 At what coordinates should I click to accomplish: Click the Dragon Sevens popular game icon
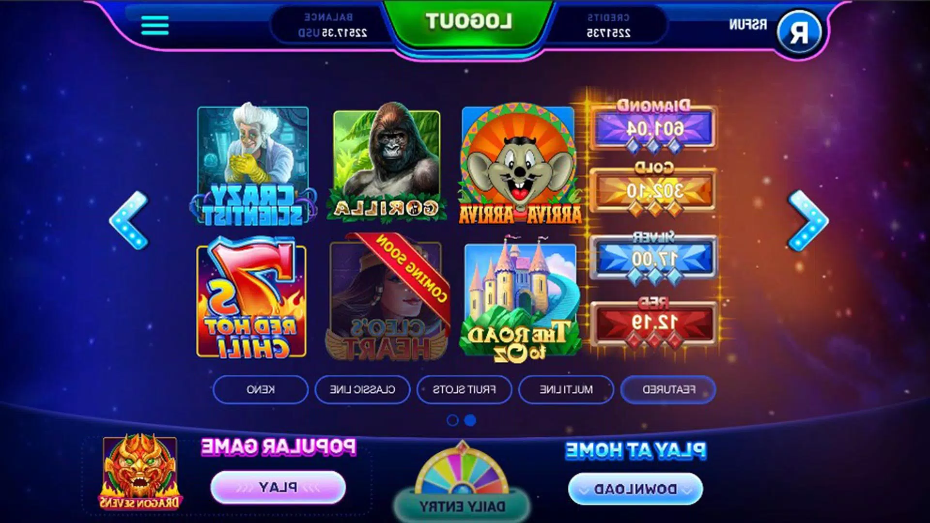[139, 471]
